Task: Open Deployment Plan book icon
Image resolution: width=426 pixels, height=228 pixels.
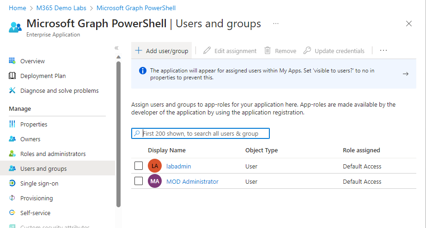Action: [12, 76]
